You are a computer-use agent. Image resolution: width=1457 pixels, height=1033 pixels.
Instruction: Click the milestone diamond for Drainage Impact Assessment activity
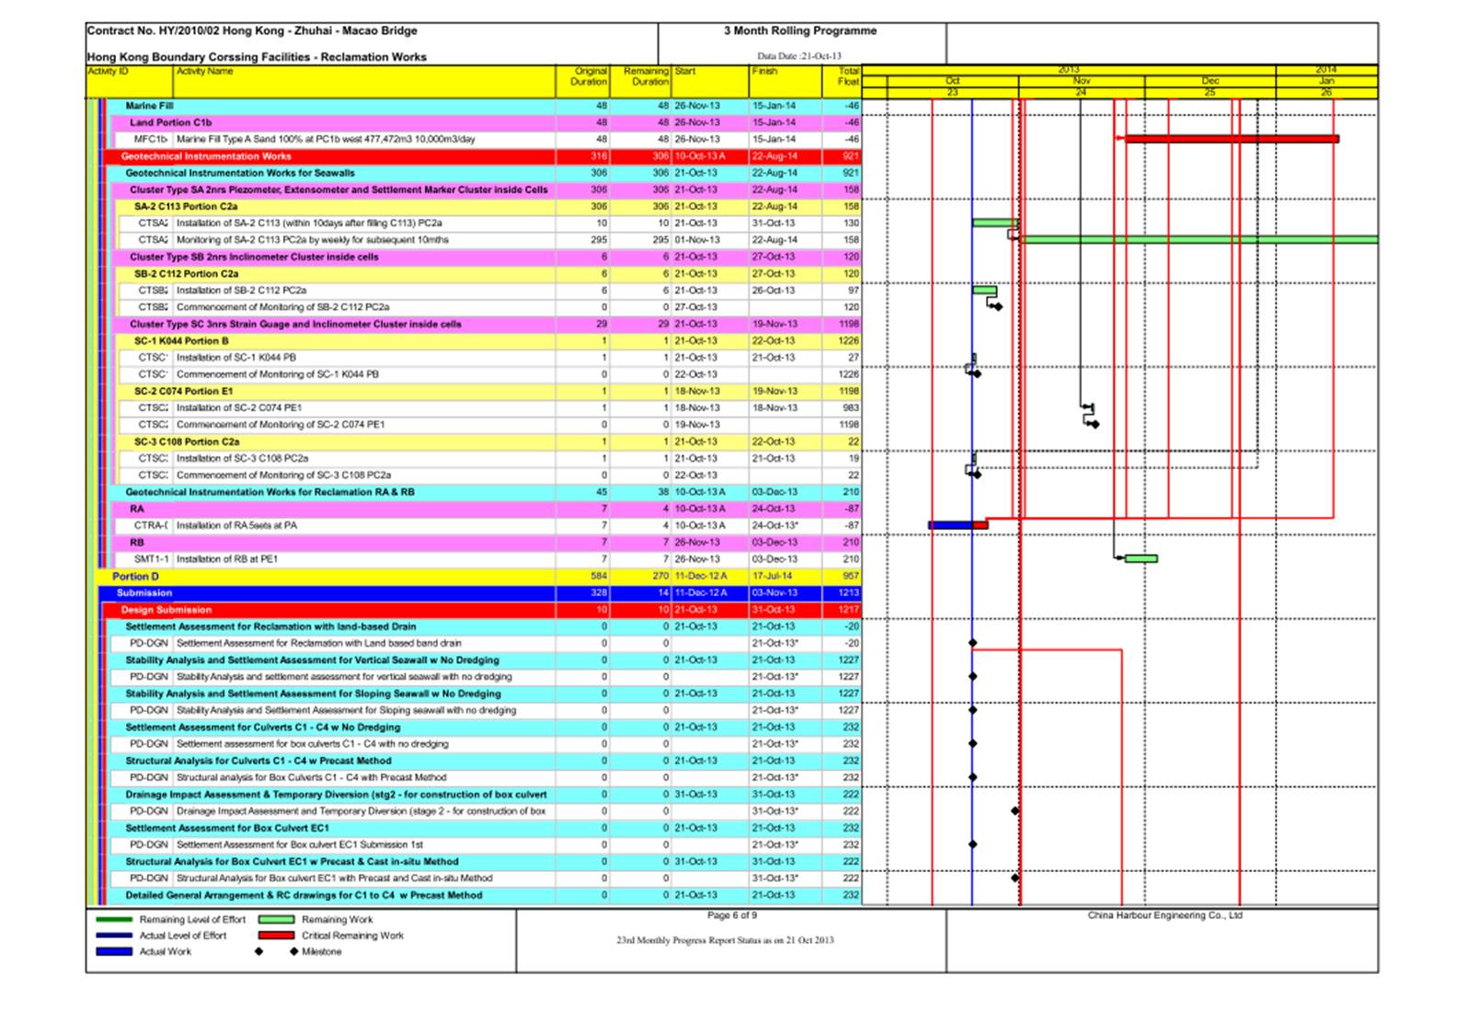pyautogui.click(x=1015, y=810)
